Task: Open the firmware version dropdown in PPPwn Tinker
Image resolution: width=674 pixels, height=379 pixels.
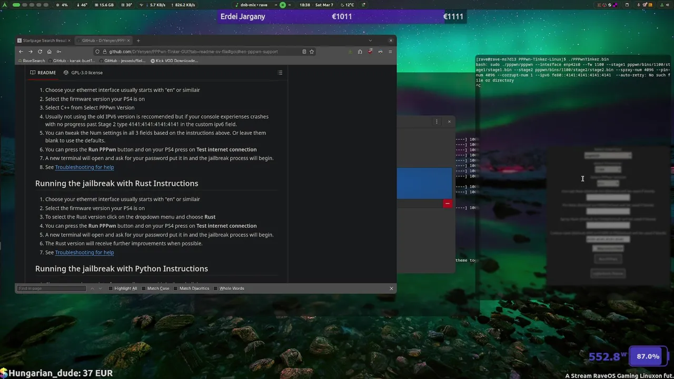Action: pyautogui.click(x=608, y=169)
